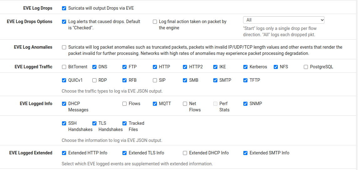Toggle FTP logged traffic checkbox
The width and height of the screenshot is (358, 170).
pyautogui.click(x=124, y=67)
